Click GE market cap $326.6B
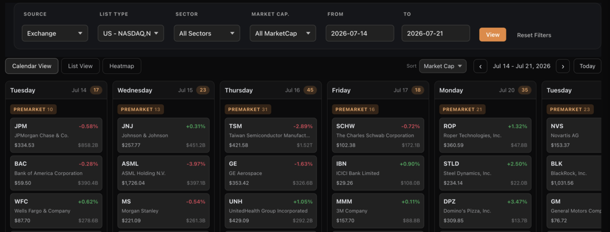610x232 pixels. point(303,183)
